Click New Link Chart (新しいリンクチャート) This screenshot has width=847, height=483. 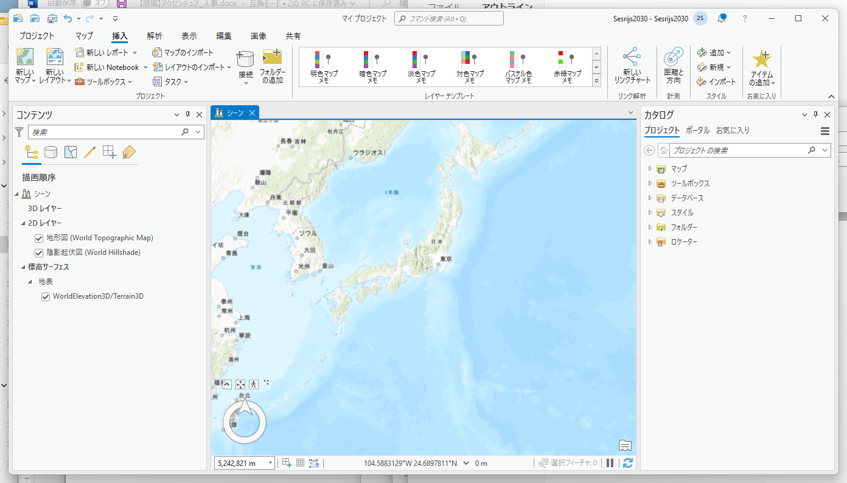(x=632, y=66)
